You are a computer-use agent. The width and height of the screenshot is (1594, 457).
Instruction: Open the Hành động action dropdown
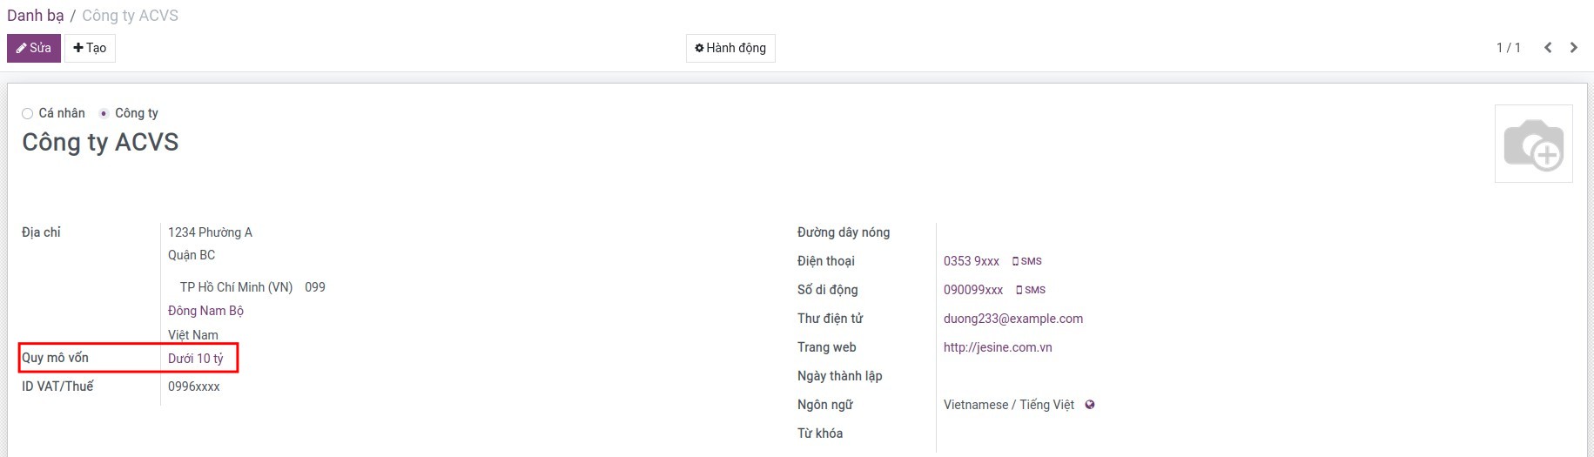coord(730,48)
